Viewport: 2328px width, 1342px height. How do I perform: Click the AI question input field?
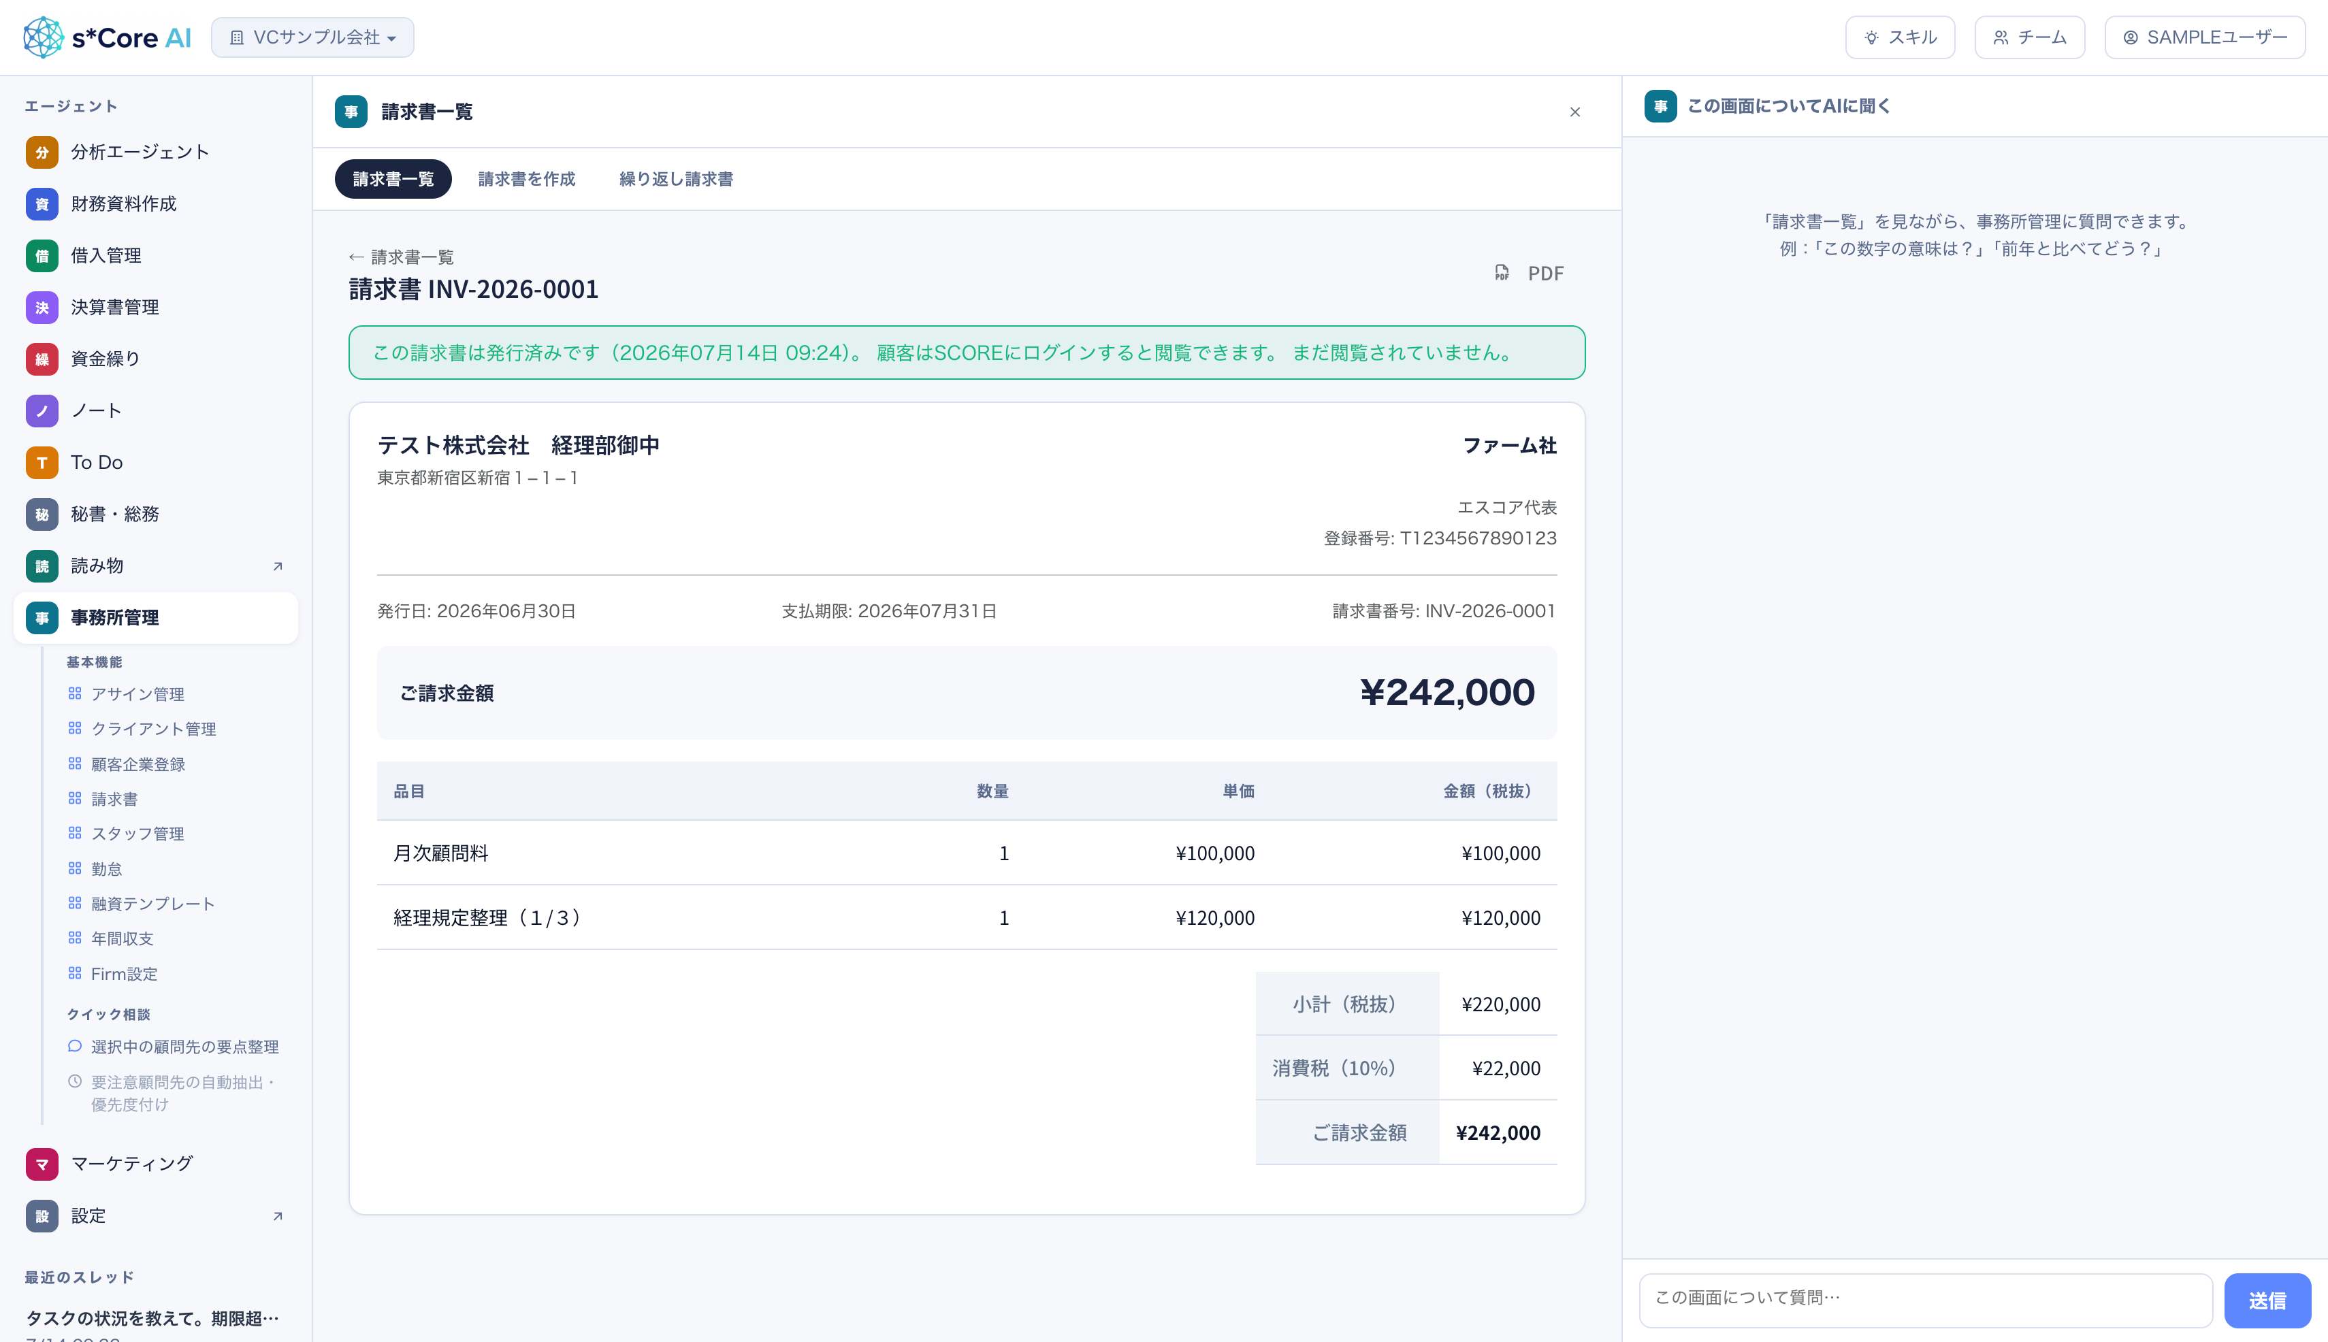(1925, 1300)
